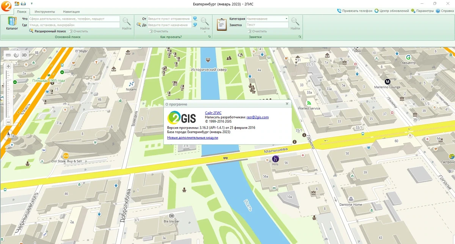Open the Сайт 2ГИС link
Image resolution: width=455 pixels, height=244 pixels.
click(x=213, y=113)
